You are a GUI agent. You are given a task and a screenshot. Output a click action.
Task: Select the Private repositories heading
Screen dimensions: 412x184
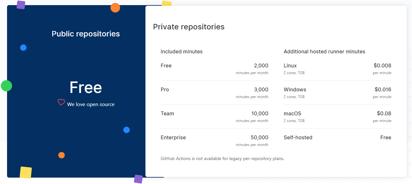189,27
